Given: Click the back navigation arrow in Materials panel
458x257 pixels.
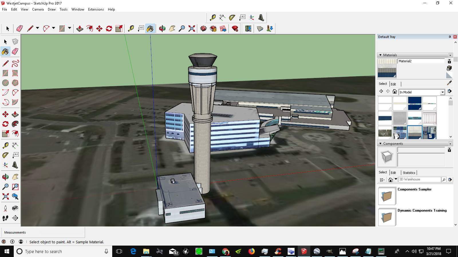Looking at the screenshot, I should pyautogui.click(x=381, y=91).
